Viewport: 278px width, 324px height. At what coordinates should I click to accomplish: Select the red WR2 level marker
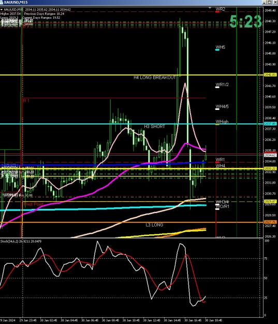click(217, 12)
